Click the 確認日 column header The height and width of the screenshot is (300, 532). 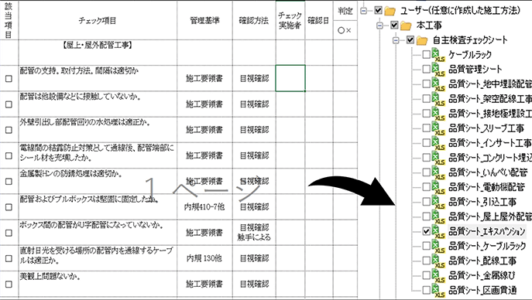point(318,20)
